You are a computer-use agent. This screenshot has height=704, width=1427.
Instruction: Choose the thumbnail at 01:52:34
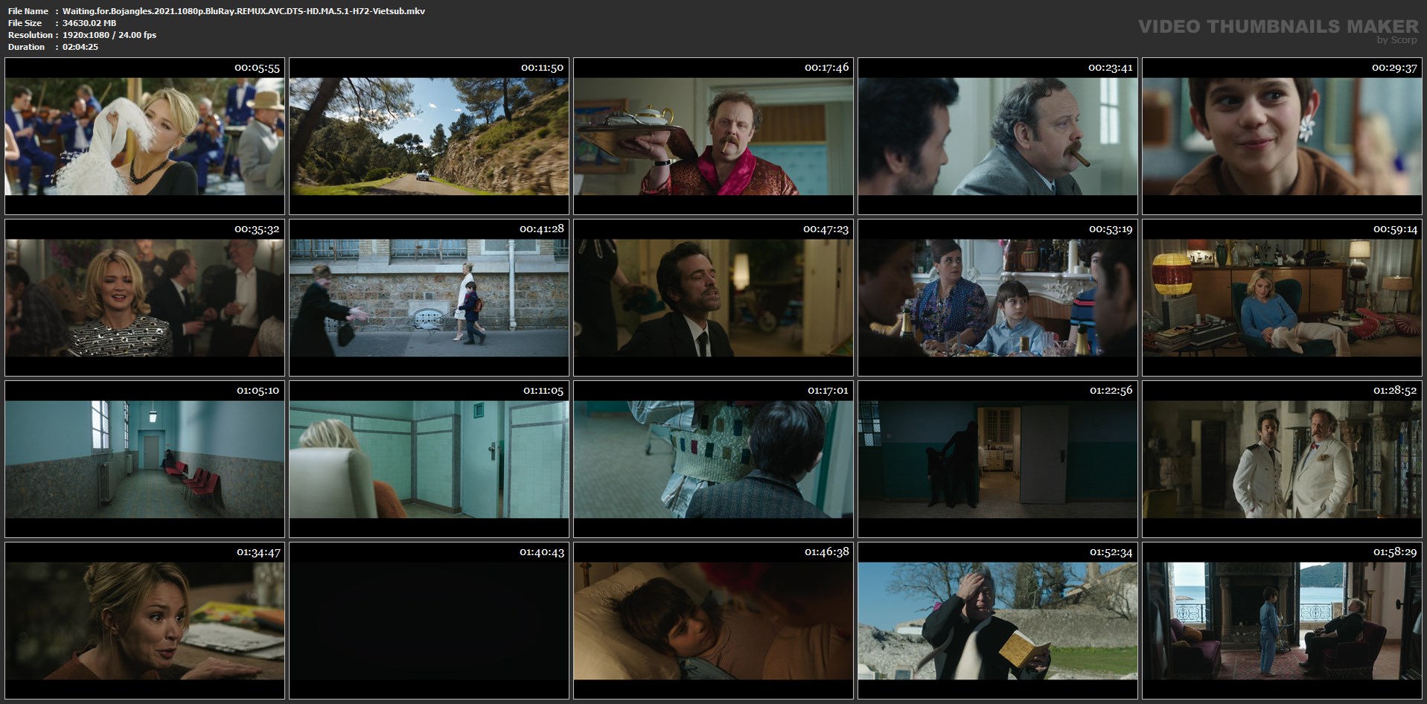point(997,621)
